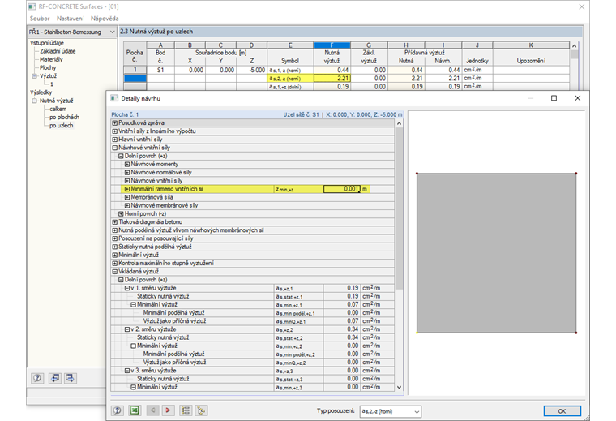Screen dimensions: 616x421
Task: Collapse Návrhové vnitřní síly section
Action: 115,148
